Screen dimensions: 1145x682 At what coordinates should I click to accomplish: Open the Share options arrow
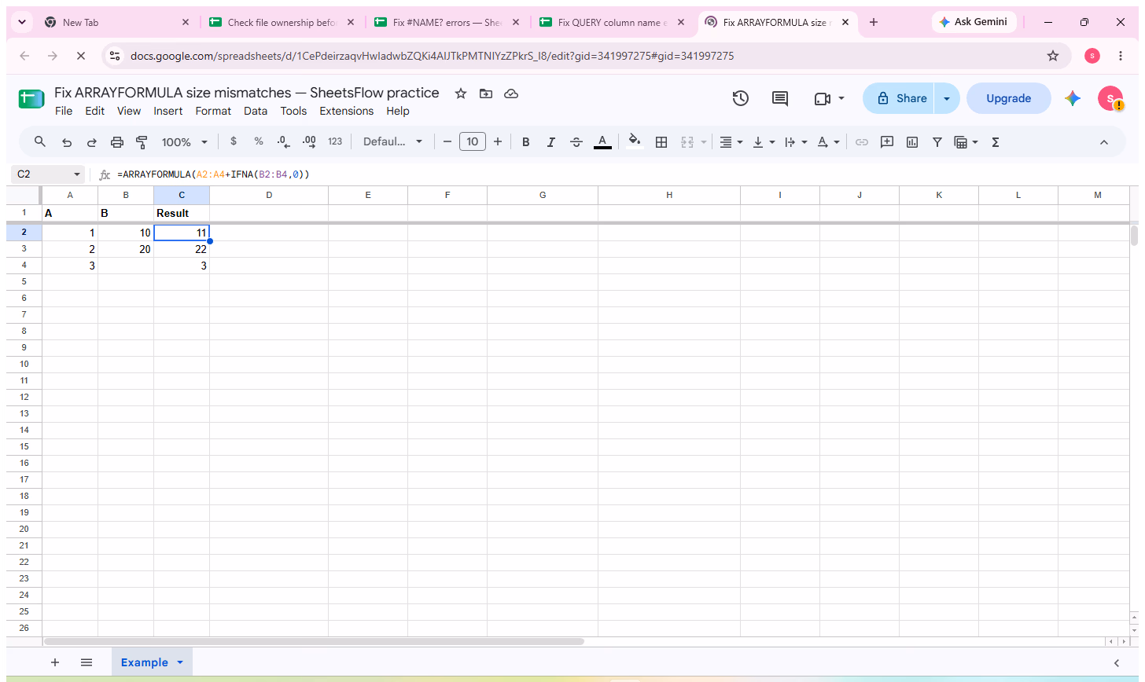[x=948, y=98]
